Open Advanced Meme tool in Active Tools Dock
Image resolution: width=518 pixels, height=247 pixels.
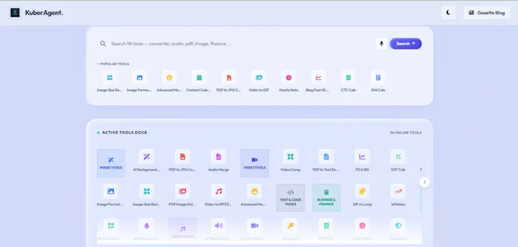coord(254,195)
